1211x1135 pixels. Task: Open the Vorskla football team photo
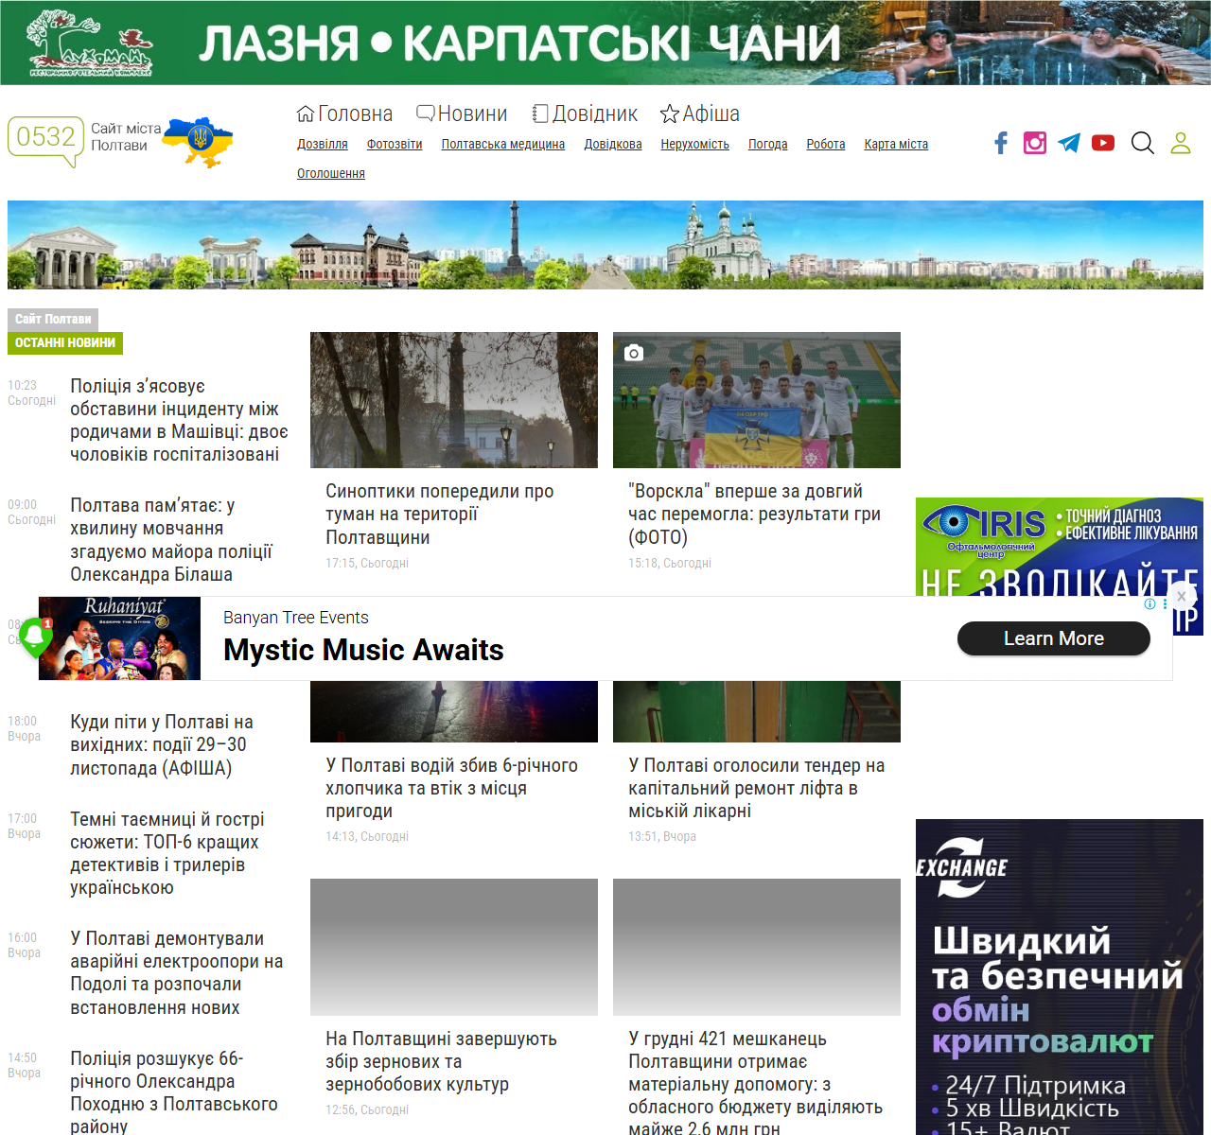[756, 400]
